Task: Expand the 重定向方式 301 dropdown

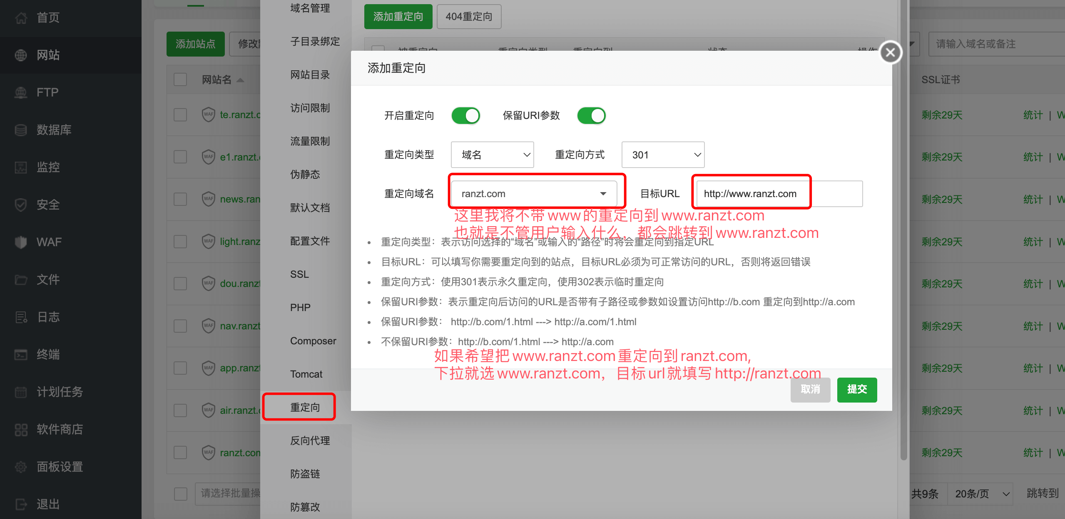Action: click(x=663, y=155)
